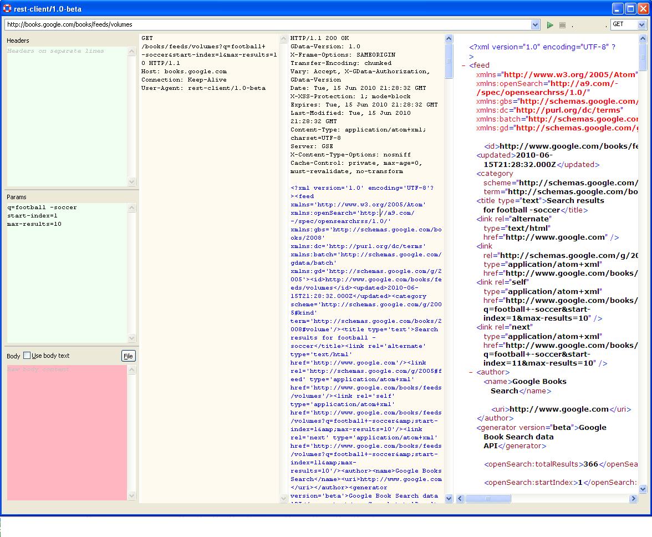Viewport: 652px width, 537px height.
Task: Click the 'q=football -soccer' param line
Action: [42, 207]
